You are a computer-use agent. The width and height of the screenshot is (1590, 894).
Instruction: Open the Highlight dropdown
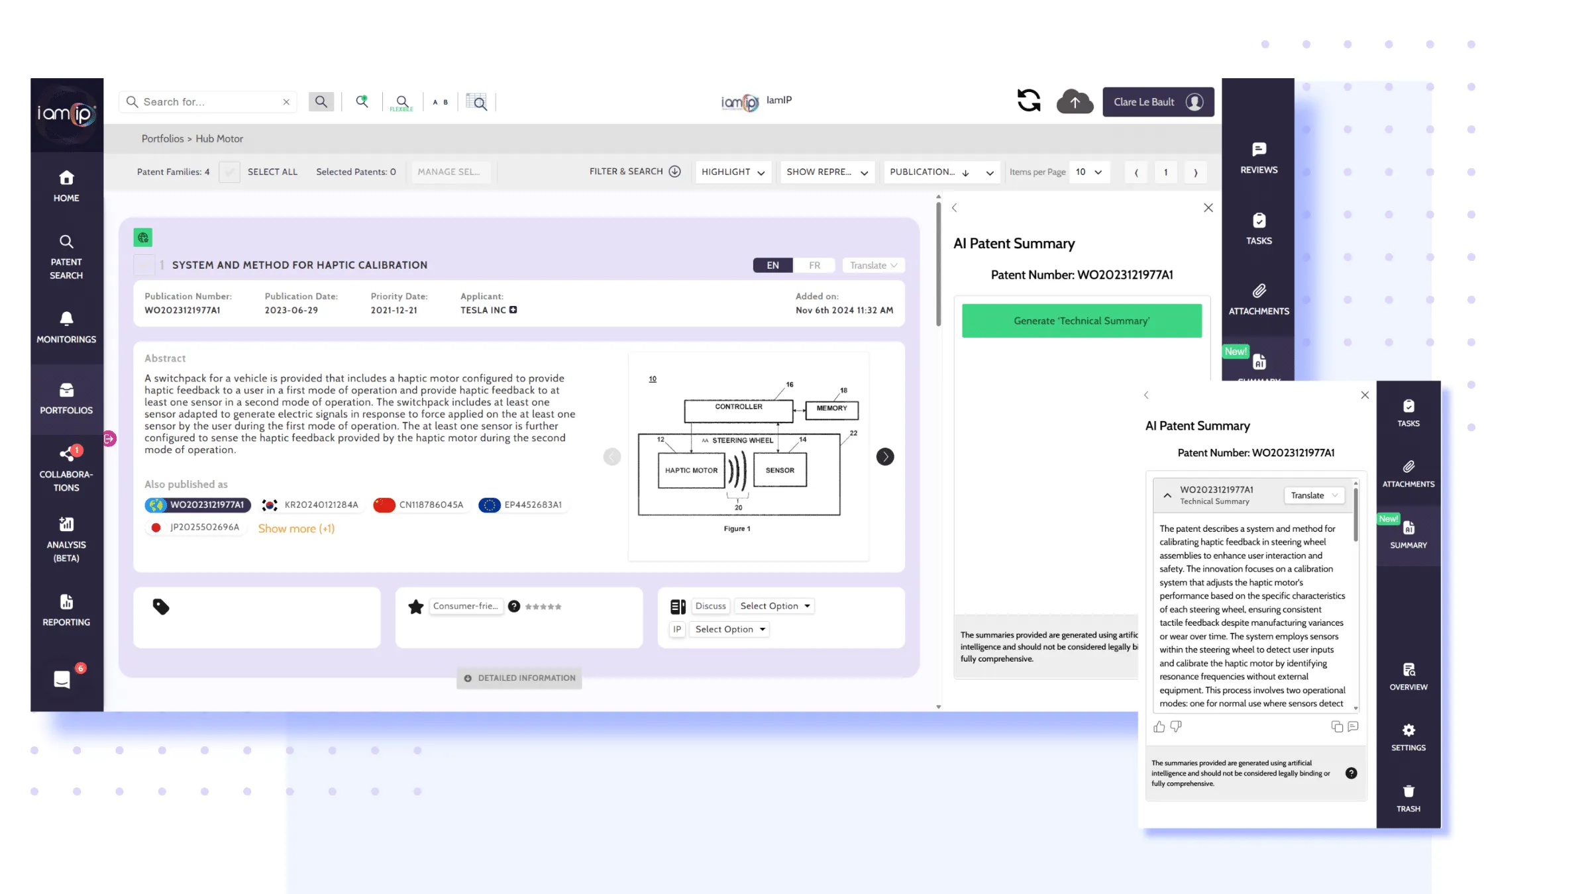pyautogui.click(x=733, y=172)
